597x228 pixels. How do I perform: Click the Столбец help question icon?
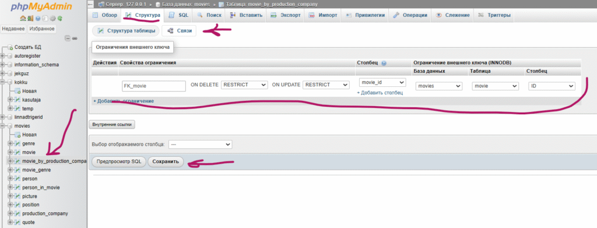click(384, 63)
